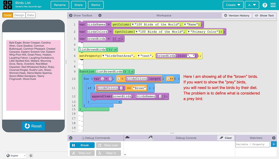Viewport: 279px width, 159px height.
Task: Open the hamburger menu at top right
Action: [x=274, y=5]
